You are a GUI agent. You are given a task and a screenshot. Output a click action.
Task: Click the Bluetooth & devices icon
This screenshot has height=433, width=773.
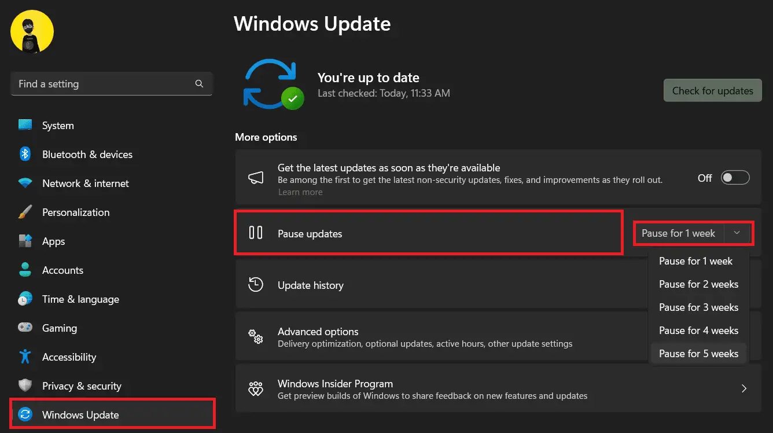pyautogui.click(x=25, y=154)
